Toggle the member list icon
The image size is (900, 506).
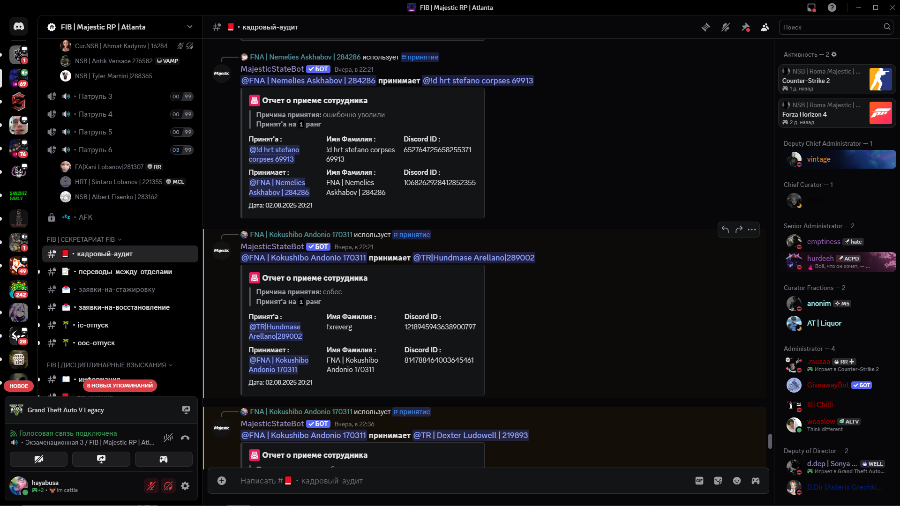[765, 27]
